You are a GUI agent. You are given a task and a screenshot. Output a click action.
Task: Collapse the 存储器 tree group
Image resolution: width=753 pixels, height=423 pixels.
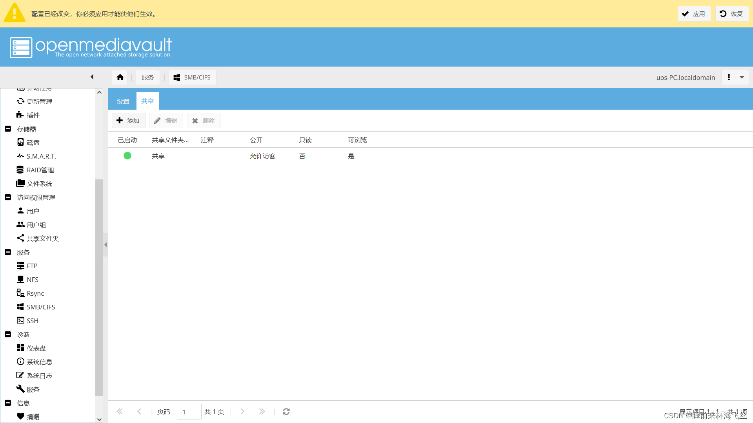coord(8,129)
